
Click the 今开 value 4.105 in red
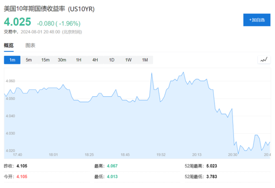(x=22, y=177)
